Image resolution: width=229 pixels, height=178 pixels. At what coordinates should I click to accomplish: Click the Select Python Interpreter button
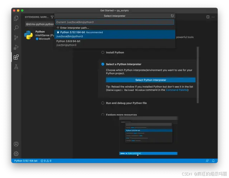click(x=151, y=80)
